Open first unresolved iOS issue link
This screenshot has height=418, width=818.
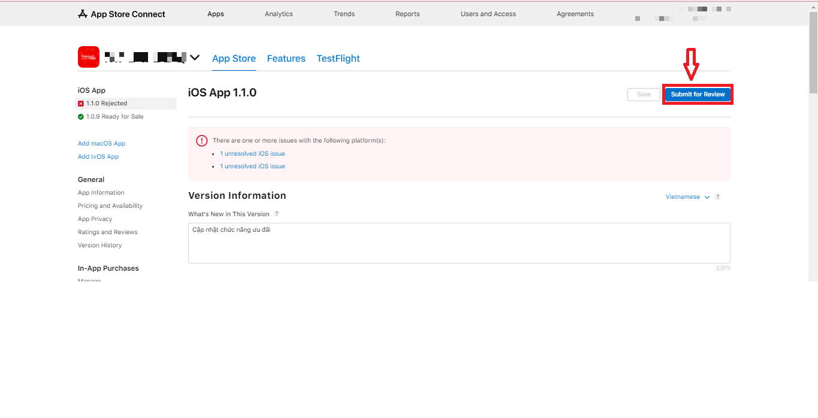click(x=252, y=154)
